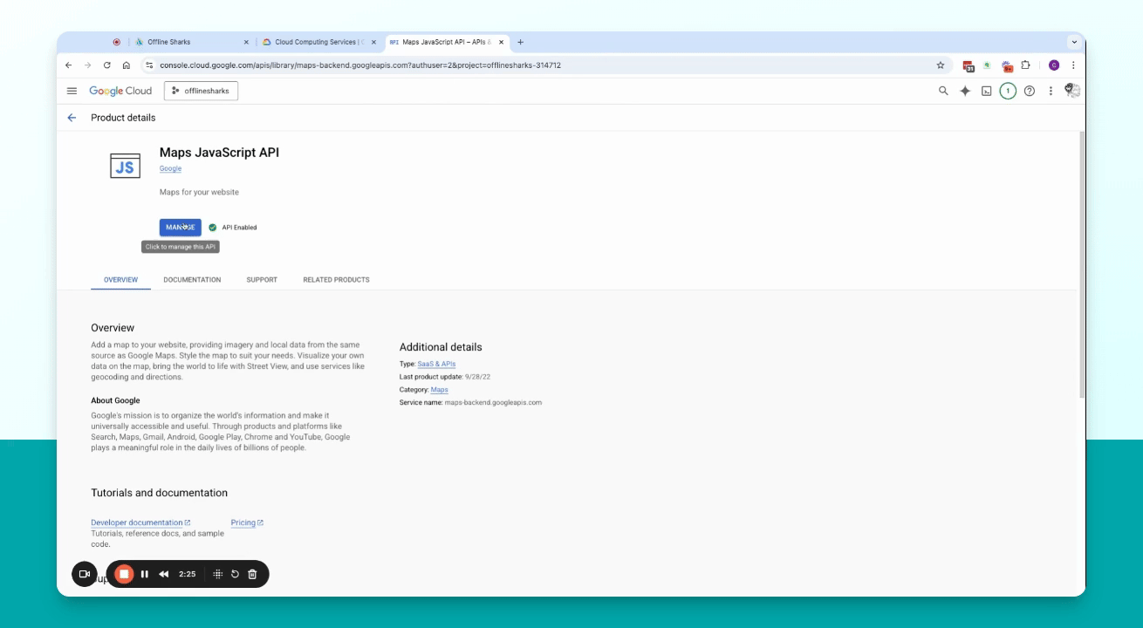The width and height of the screenshot is (1143, 628).
Task: Close the Cloud Computing Services tab
Action: (373, 42)
